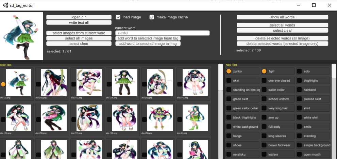337x159 pixels.
Task: Click delete selected words (all image)
Action: [x=282, y=38]
